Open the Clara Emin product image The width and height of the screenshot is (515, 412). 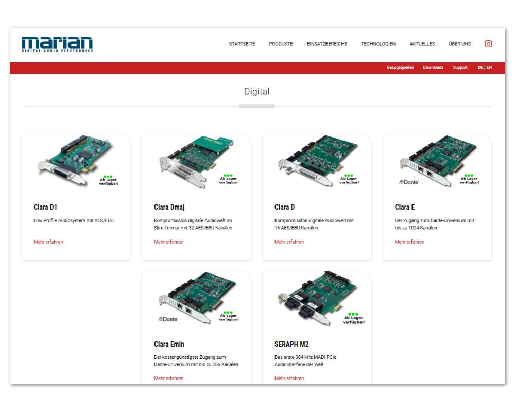coord(197,298)
